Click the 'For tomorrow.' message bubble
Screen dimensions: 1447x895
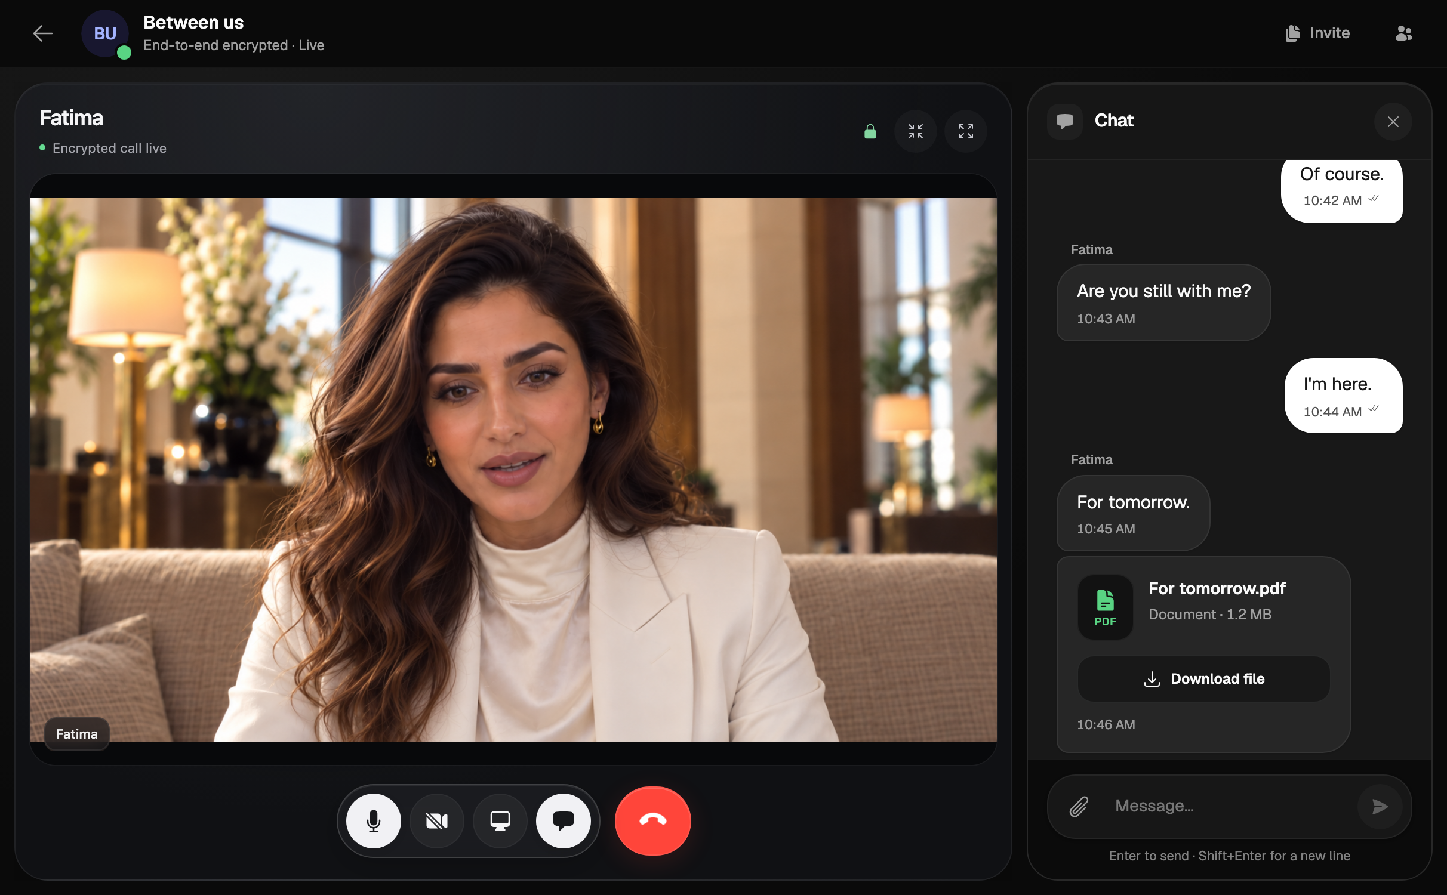point(1133,513)
